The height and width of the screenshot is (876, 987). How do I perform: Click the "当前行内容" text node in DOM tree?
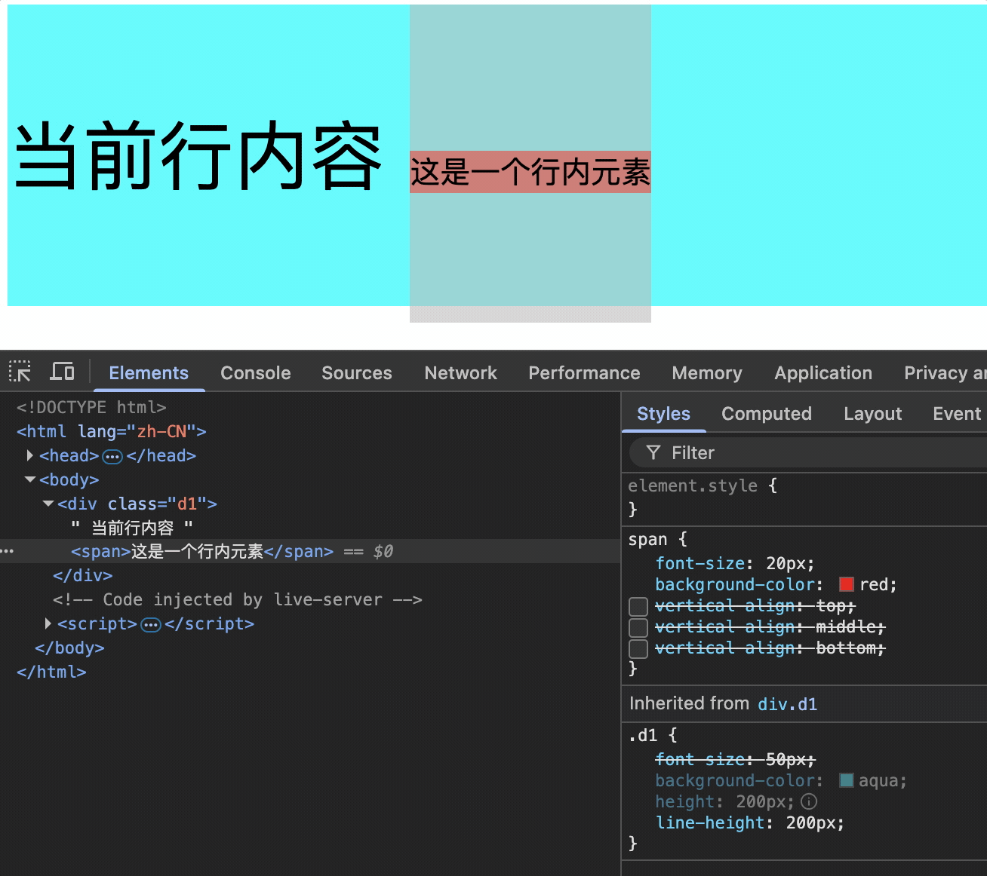click(132, 527)
